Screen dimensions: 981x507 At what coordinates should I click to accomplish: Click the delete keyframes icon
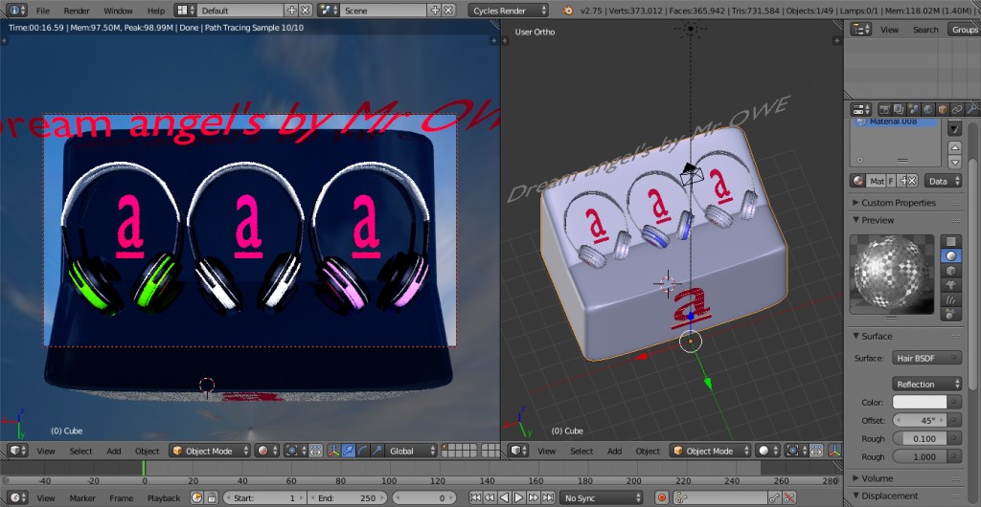point(788,497)
